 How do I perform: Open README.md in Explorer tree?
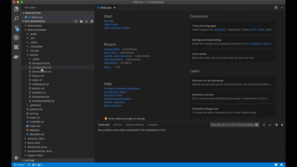coord(37,134)
